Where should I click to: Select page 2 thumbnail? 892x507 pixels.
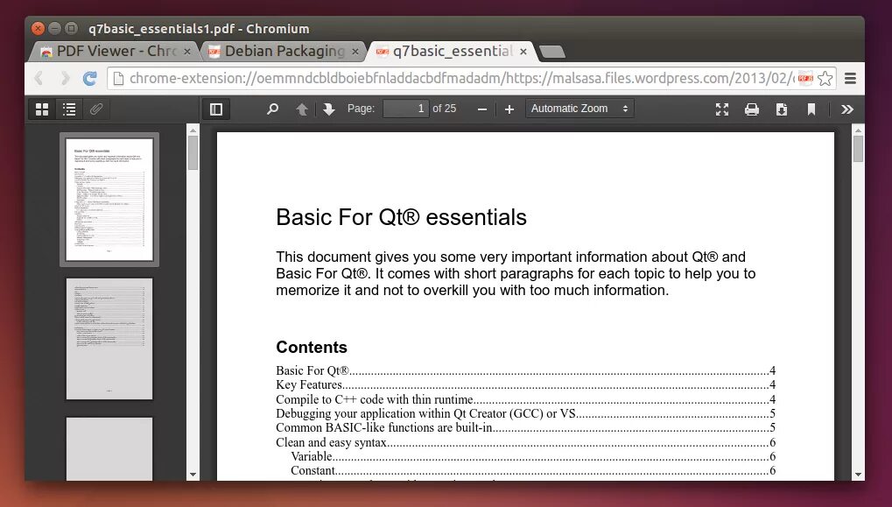(109, 339)
